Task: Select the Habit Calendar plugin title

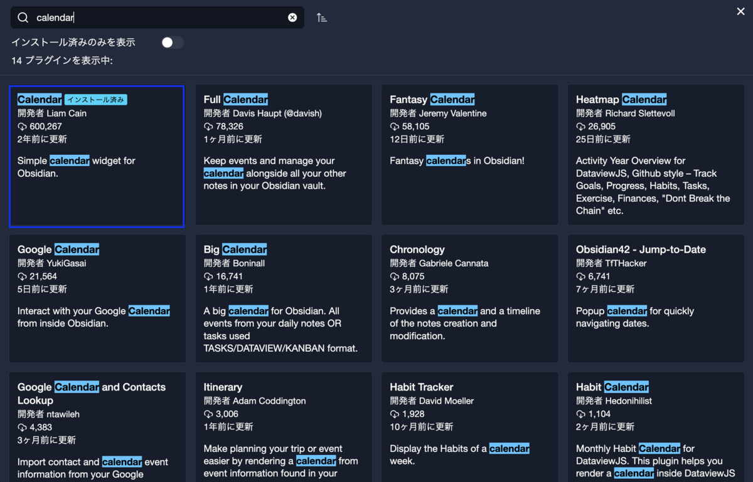Action: pyautogui.click(x=612, y=387)
